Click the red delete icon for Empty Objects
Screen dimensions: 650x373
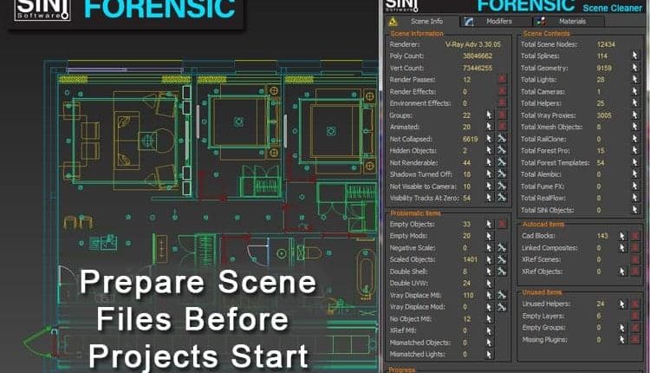pyautogui.click(x=502, y=223)
